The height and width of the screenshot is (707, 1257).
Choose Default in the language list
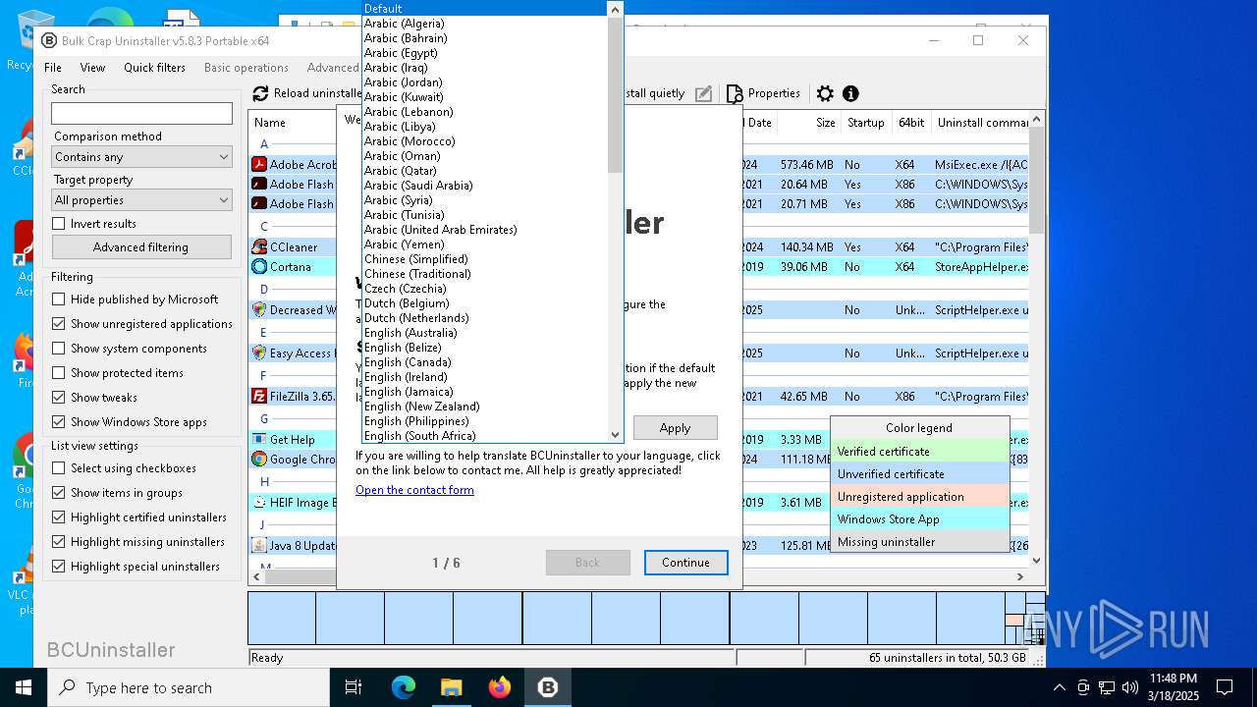point(485,9)
